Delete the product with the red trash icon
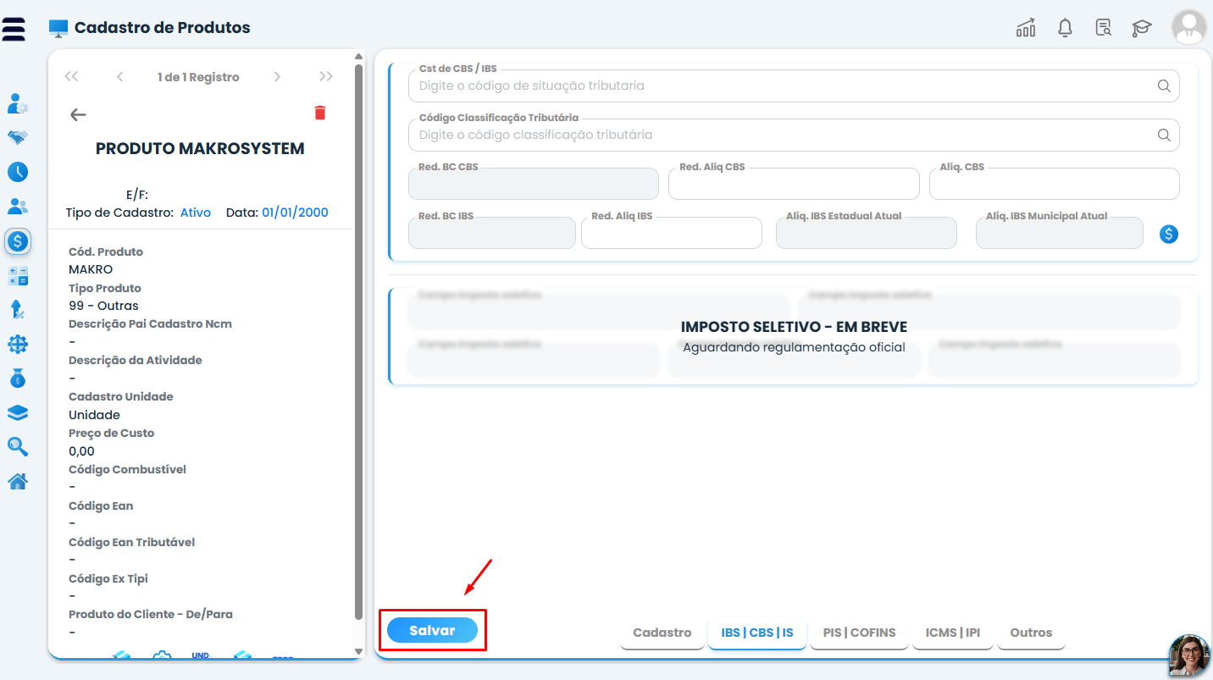1213x680 pixels. click(x=320, y=113)
